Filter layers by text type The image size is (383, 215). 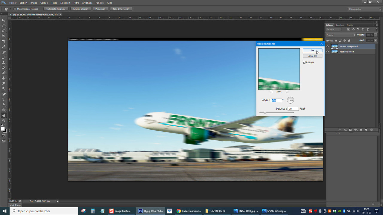[x=358, y=30]
